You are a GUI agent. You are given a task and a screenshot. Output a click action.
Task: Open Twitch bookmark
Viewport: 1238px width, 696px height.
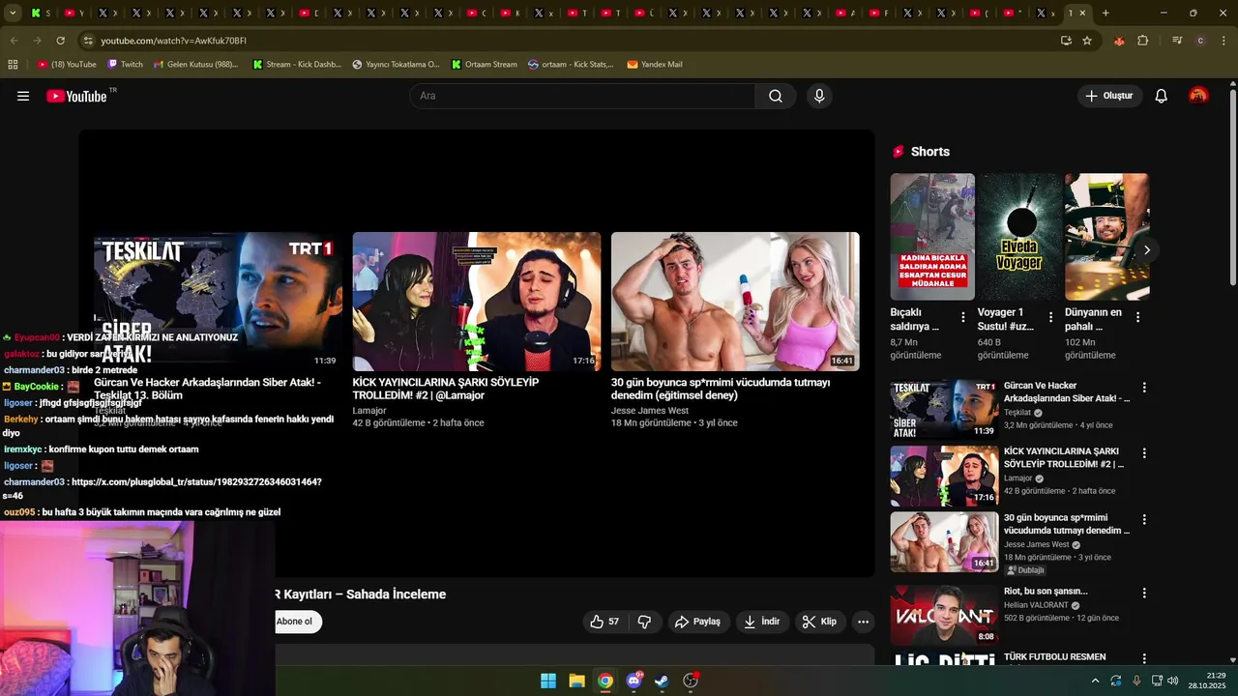(x=125, y=65)
